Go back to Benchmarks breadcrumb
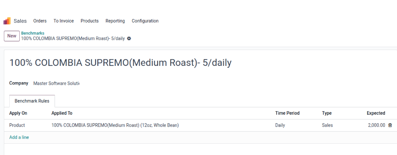This screenshot has width=397, height=155. 33,33
